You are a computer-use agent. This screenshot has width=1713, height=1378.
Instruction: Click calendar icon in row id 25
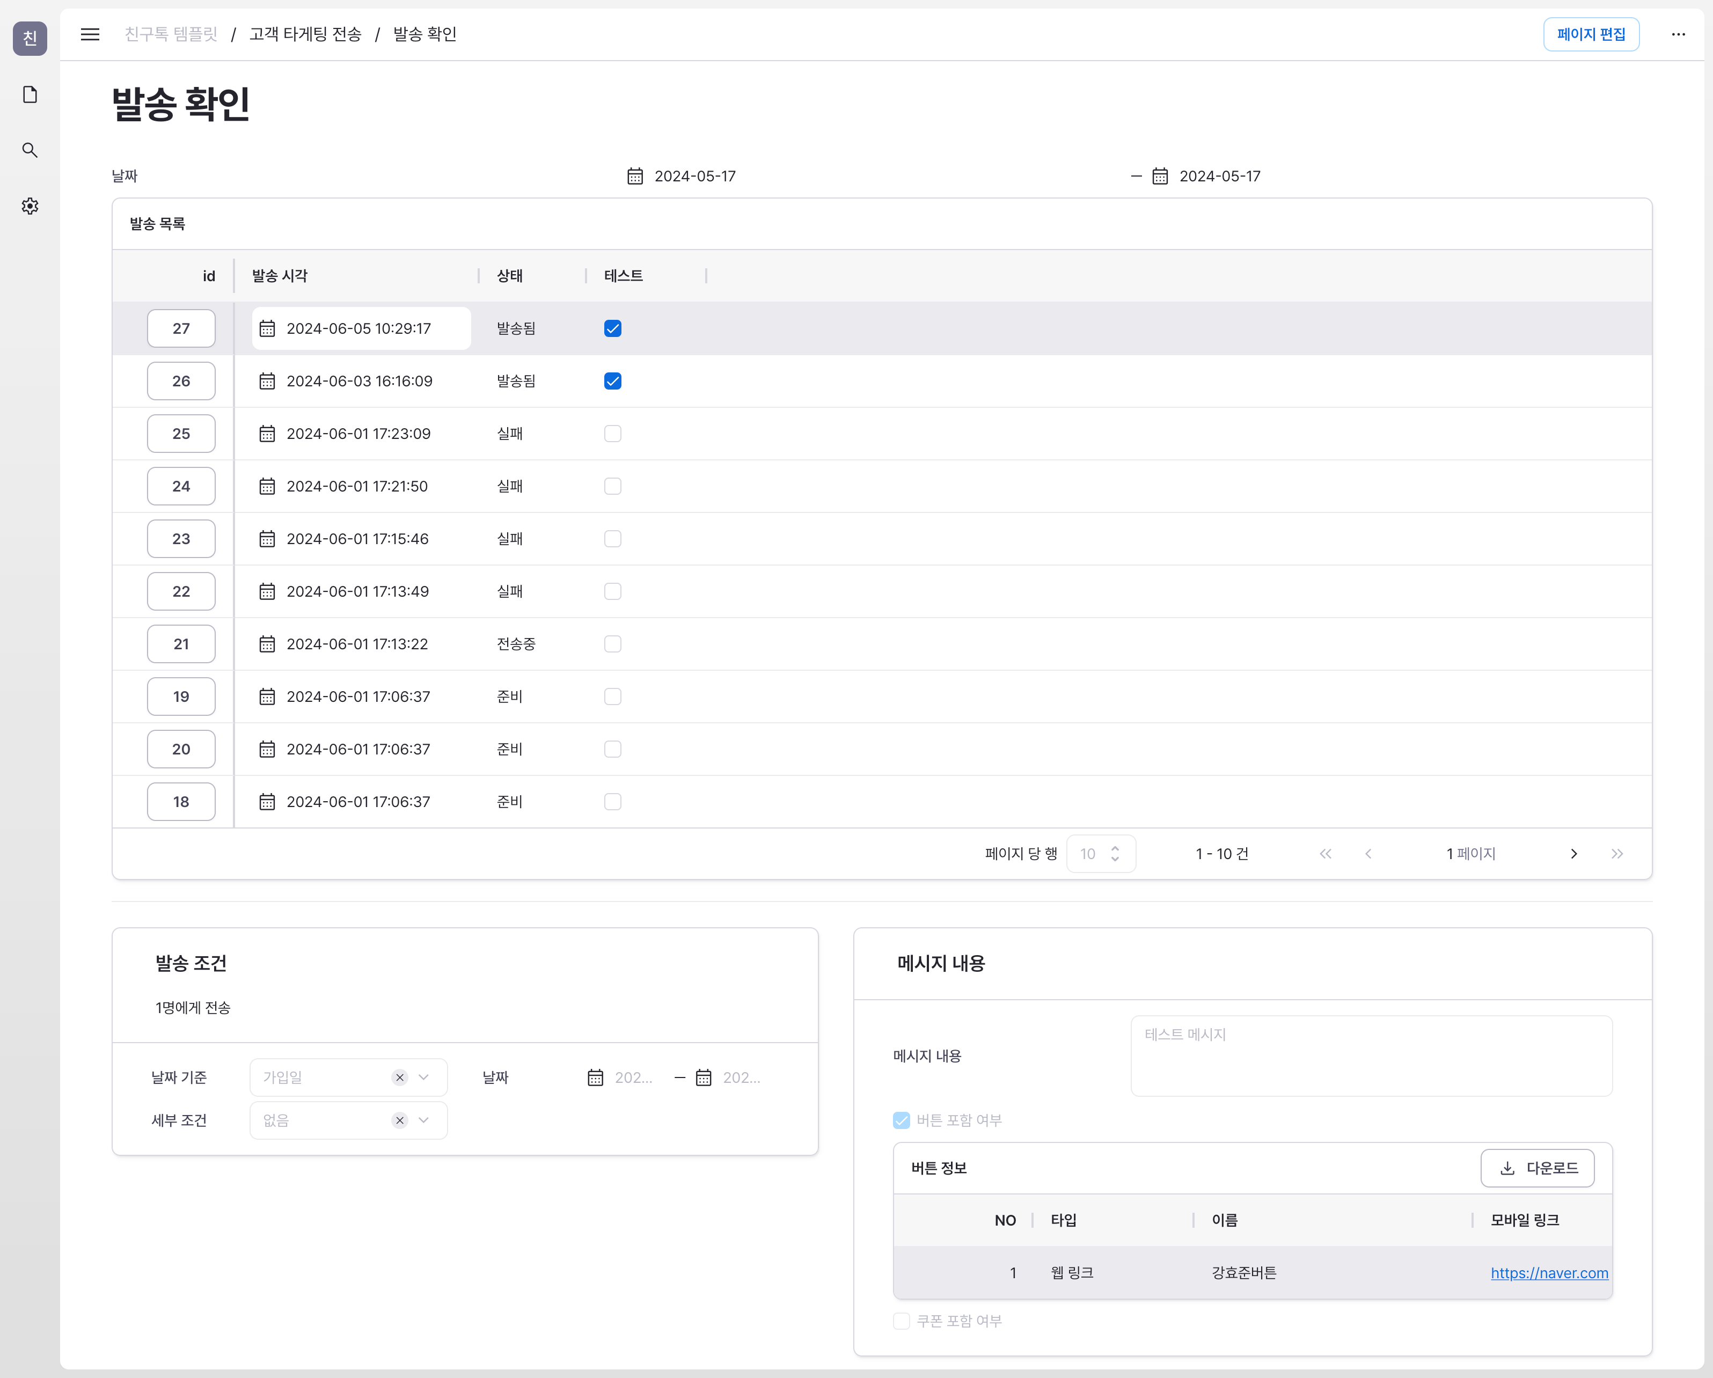(x=267, y=434)
